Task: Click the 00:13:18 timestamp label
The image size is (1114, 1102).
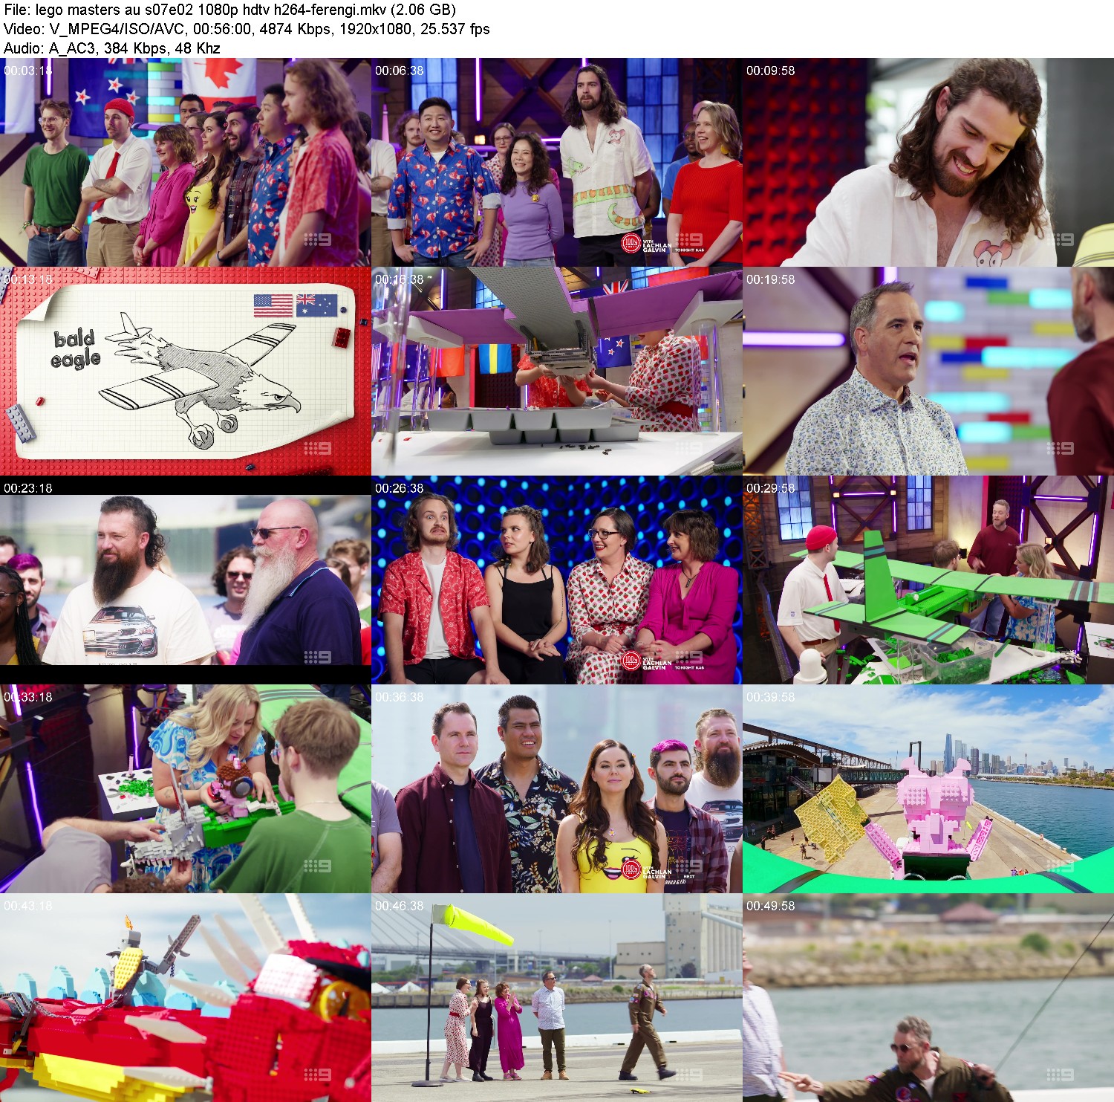Action: coord(28,279)
